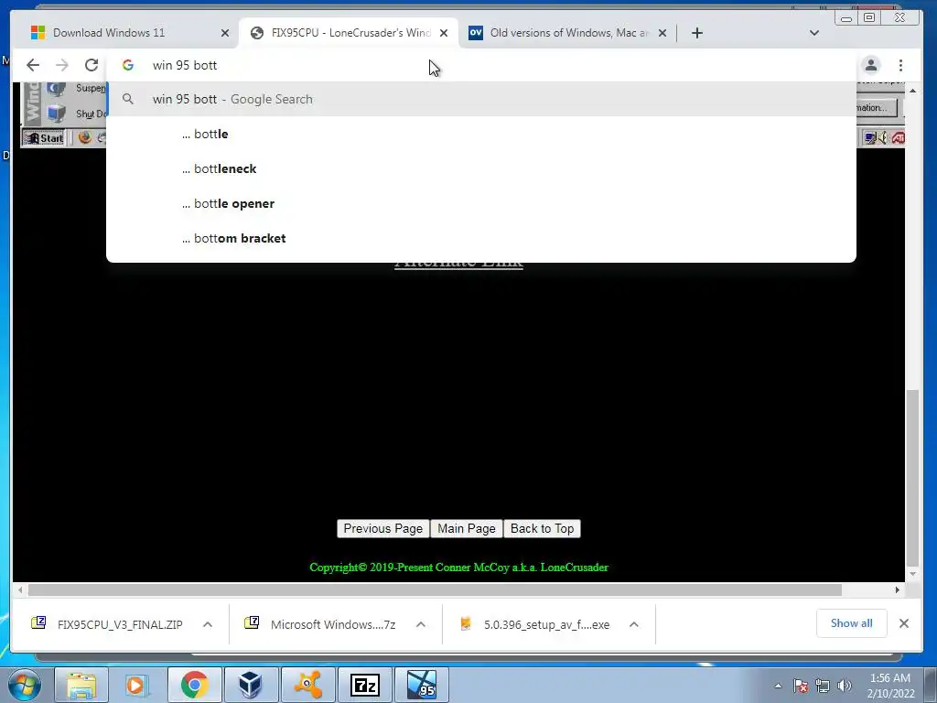Click the Action Center flag tray icon
The height and width of the screenshot is (703, 937).
coord(801,686)
